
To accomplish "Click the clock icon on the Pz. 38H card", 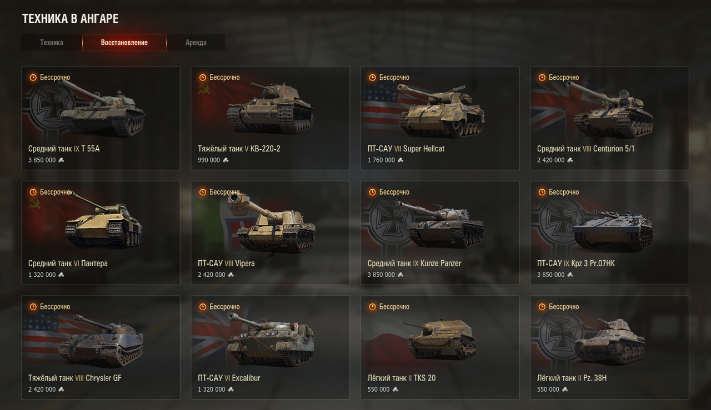I will point(542,307).
